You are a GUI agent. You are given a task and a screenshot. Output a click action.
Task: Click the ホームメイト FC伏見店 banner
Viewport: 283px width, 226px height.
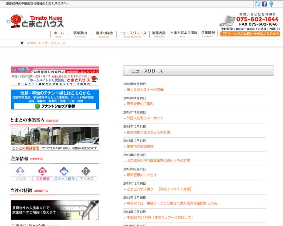[x=55, y=76]
